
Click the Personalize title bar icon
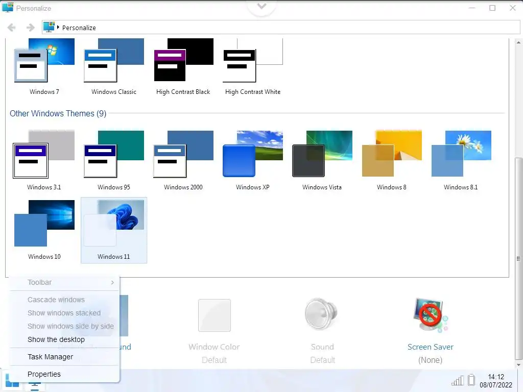[8, 8]
